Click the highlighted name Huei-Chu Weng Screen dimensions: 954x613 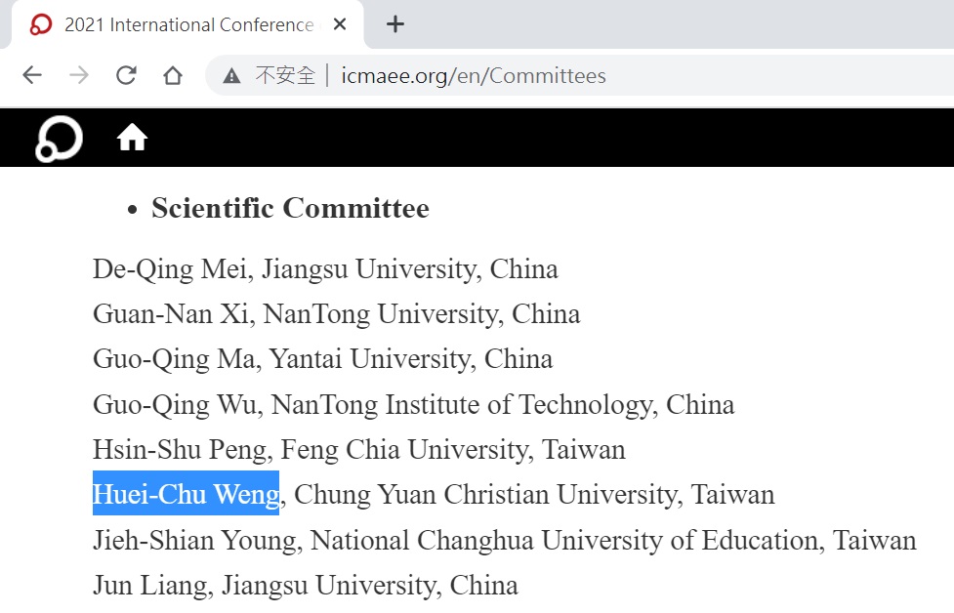pyautogui.click(x=186, y=493)
